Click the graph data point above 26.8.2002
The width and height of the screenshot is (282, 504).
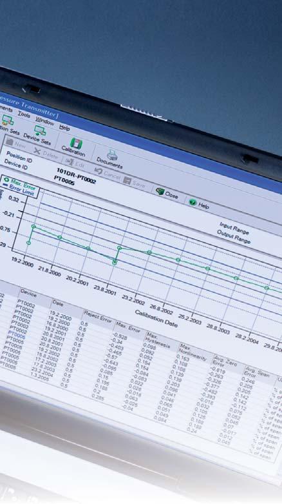coord(178,259)
